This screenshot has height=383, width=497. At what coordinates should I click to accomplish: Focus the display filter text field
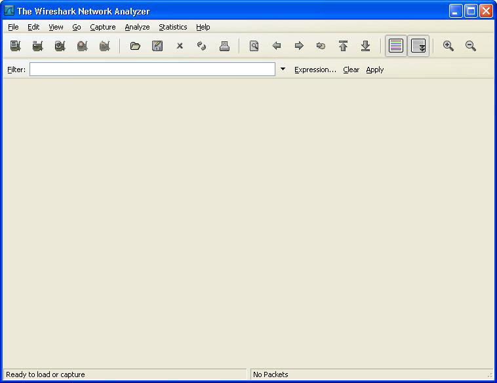click(x=153, y=70)
